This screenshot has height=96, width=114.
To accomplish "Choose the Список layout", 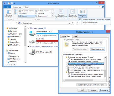I will pyautogui.click(x=23, y=13).
